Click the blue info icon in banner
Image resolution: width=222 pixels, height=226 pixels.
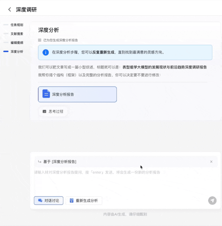[45, 52]
